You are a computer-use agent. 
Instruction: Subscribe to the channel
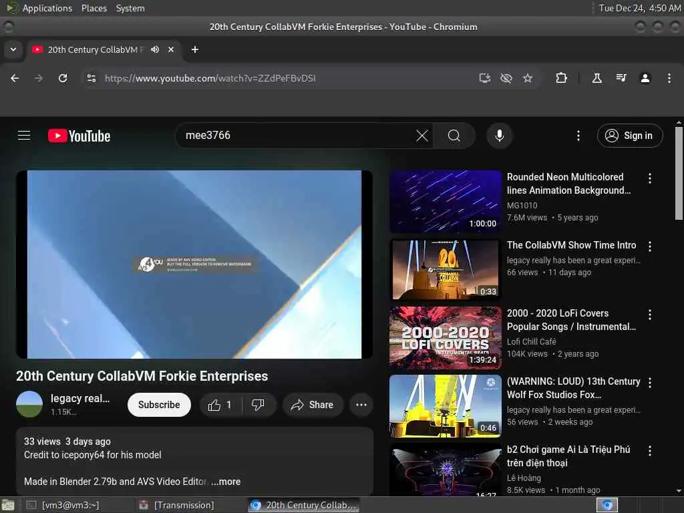coord(159,405)
